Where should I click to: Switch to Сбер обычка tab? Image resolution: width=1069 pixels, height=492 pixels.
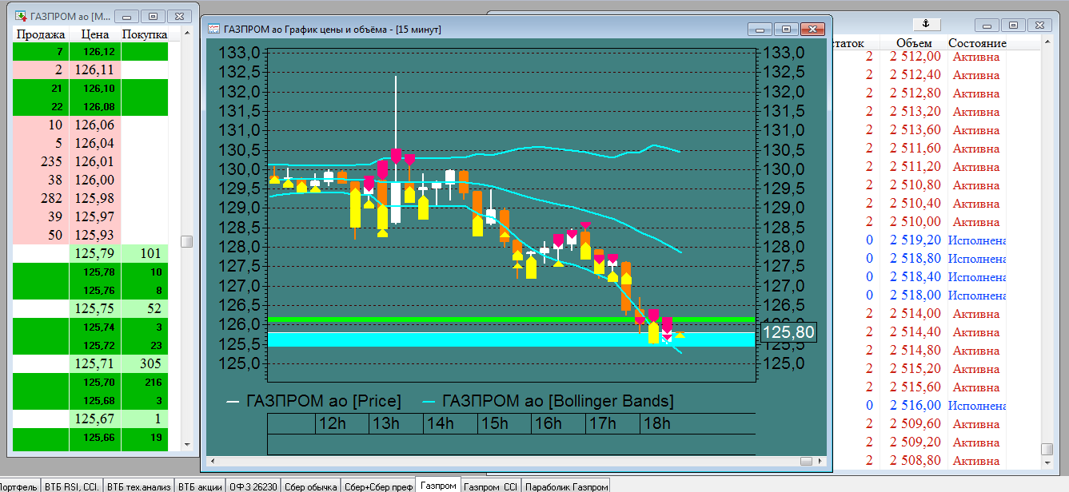coord(311,486)
